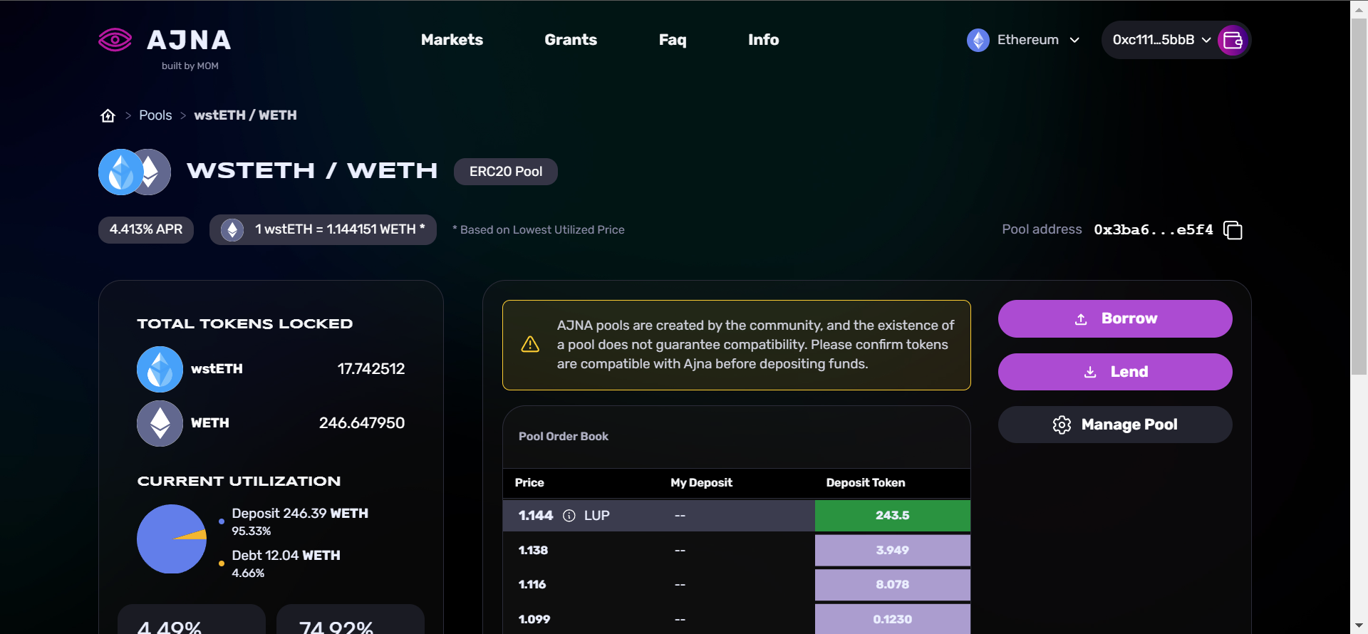Open the Grants page
The image size is (1368, 634).
[571, 40]
